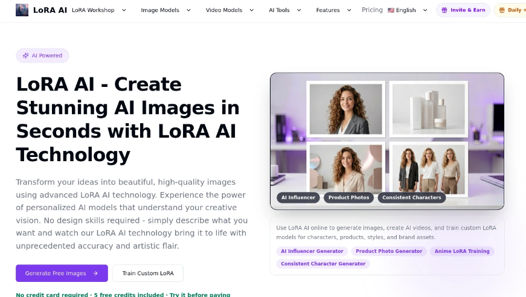Click the arrow icon in Generate Free Images

tap(95, 273)
